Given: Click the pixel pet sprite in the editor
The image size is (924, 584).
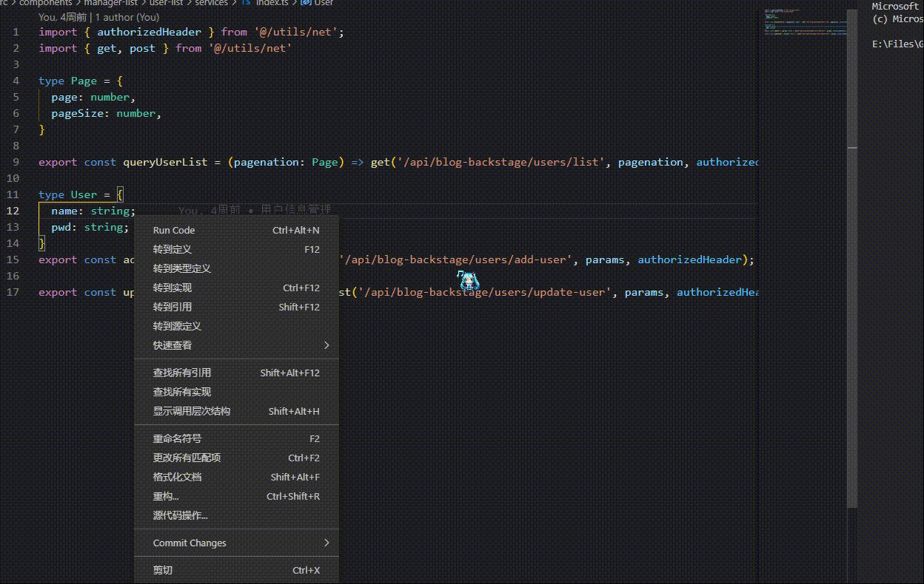Looking at the screenshot, I should (x=468, y=281).
